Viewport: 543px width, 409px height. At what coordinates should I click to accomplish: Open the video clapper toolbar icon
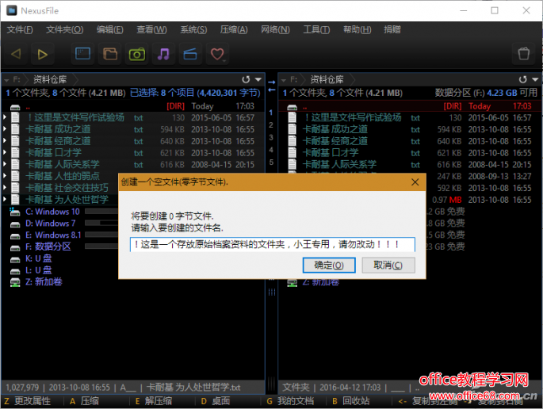190,54
